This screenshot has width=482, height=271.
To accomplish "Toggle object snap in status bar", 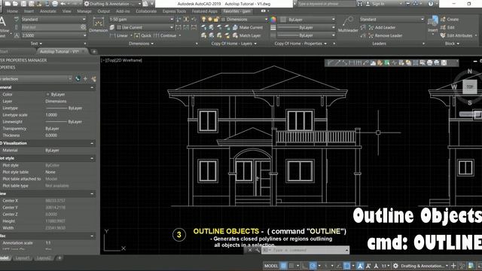I will click(346, 266).
